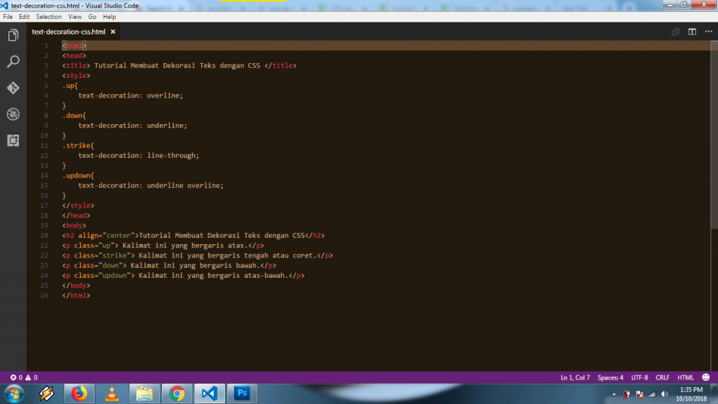The width and height of the screenshot is (718, 404).
Task: Click the '.strike{' selector line
Action: point(78,145)
